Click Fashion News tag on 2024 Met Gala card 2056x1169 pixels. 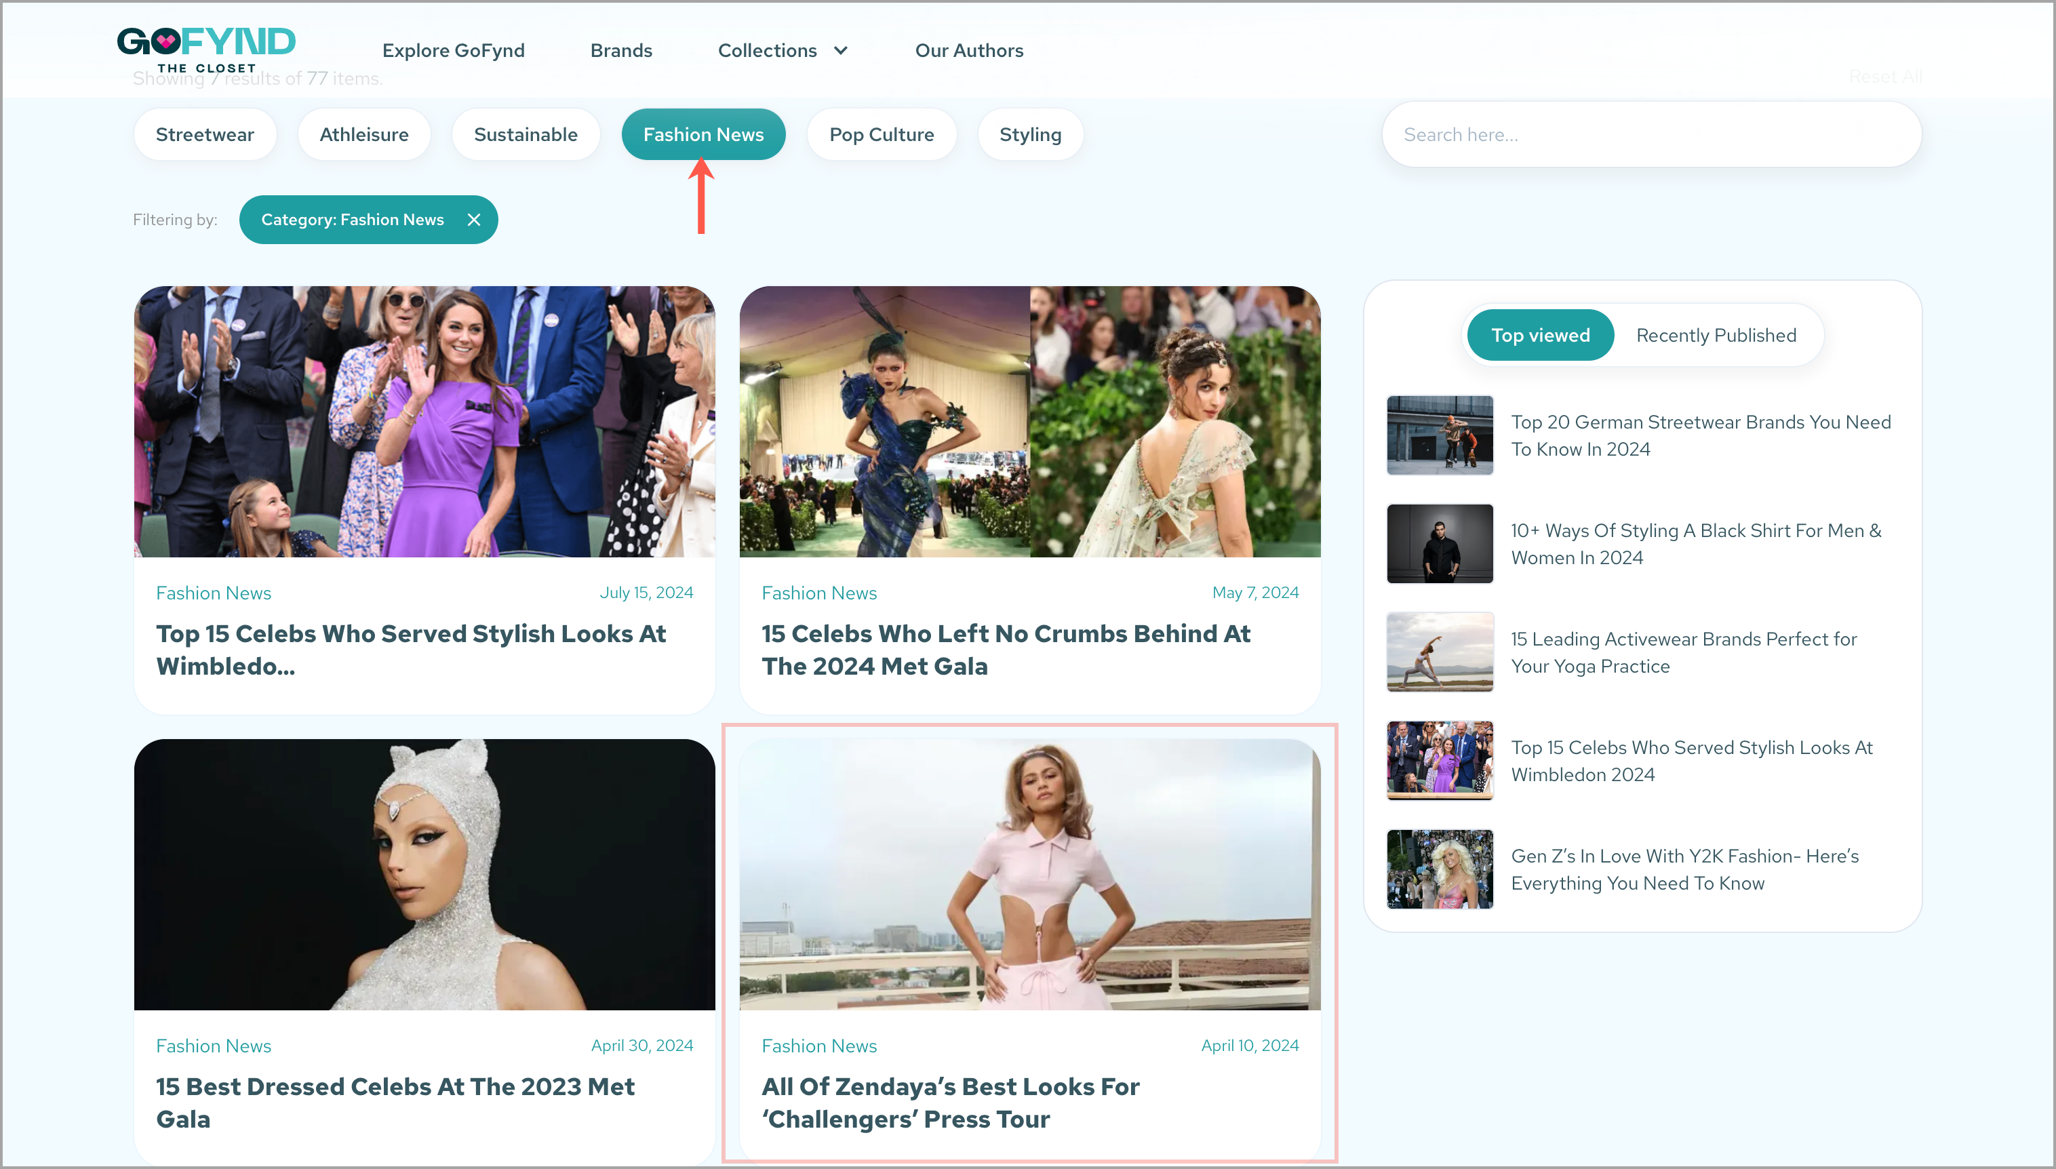pos(819,593)
